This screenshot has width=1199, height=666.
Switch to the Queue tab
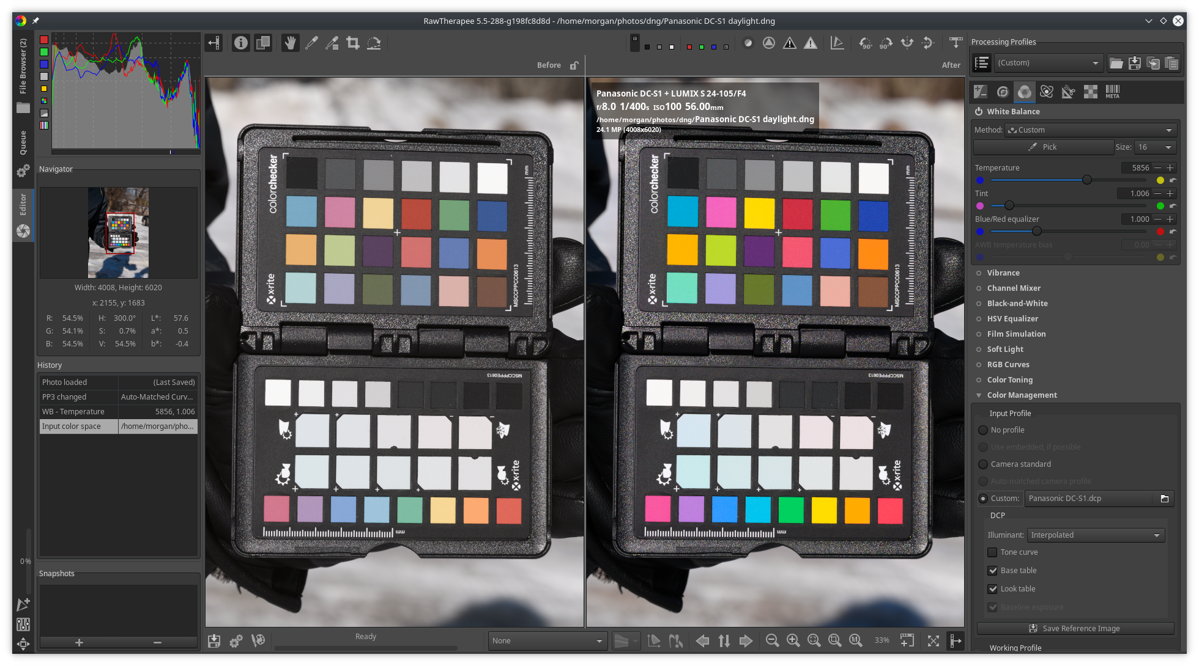[x=23, y=153]
